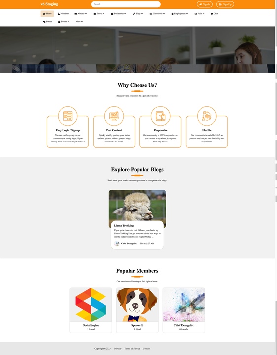Expand the Albums dropdown menu
This screenshot has height=355, width=277.
pyautogui.click(x=80, y=14)
